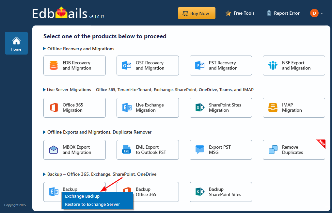Click the Remove Duplicates squares icon
The width and height of the screenshot is (332, 213).
pos(273,150)
